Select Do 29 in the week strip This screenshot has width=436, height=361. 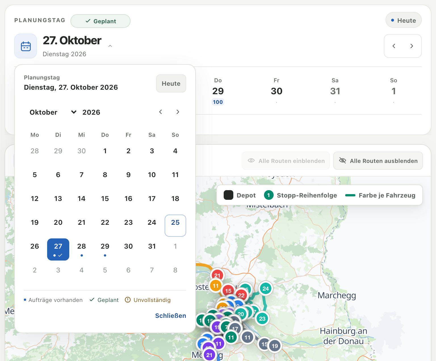pyautogui.click(x=218, y=91)
